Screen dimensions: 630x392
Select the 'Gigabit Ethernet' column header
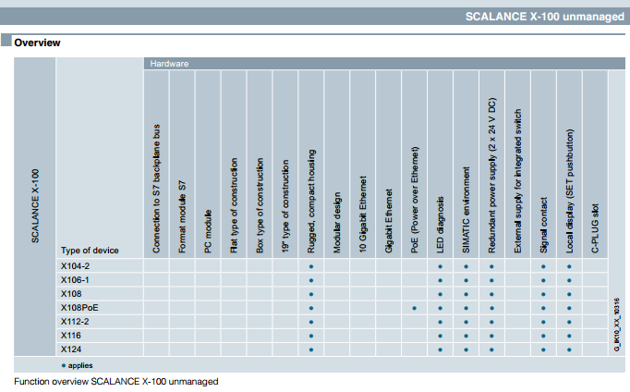click(x=389, y=214)
